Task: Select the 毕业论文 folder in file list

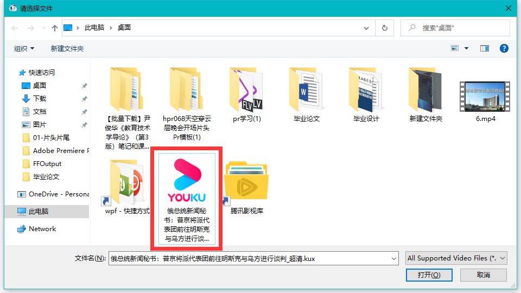Action: coord(306,95)
